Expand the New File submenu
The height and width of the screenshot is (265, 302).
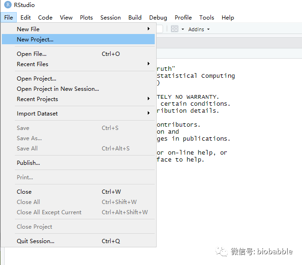coord(78,29)
